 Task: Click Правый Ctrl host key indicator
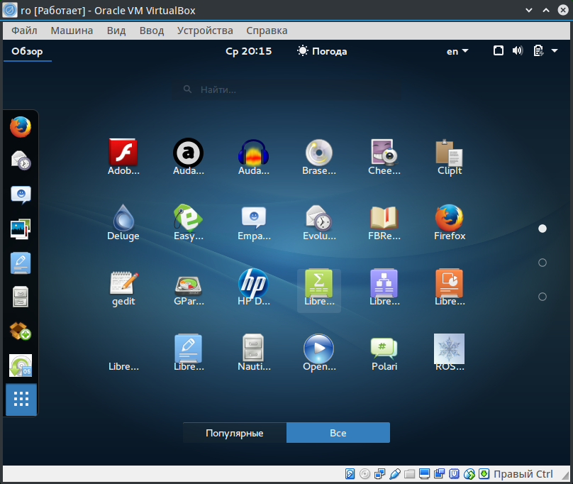(x=523, y=474)
